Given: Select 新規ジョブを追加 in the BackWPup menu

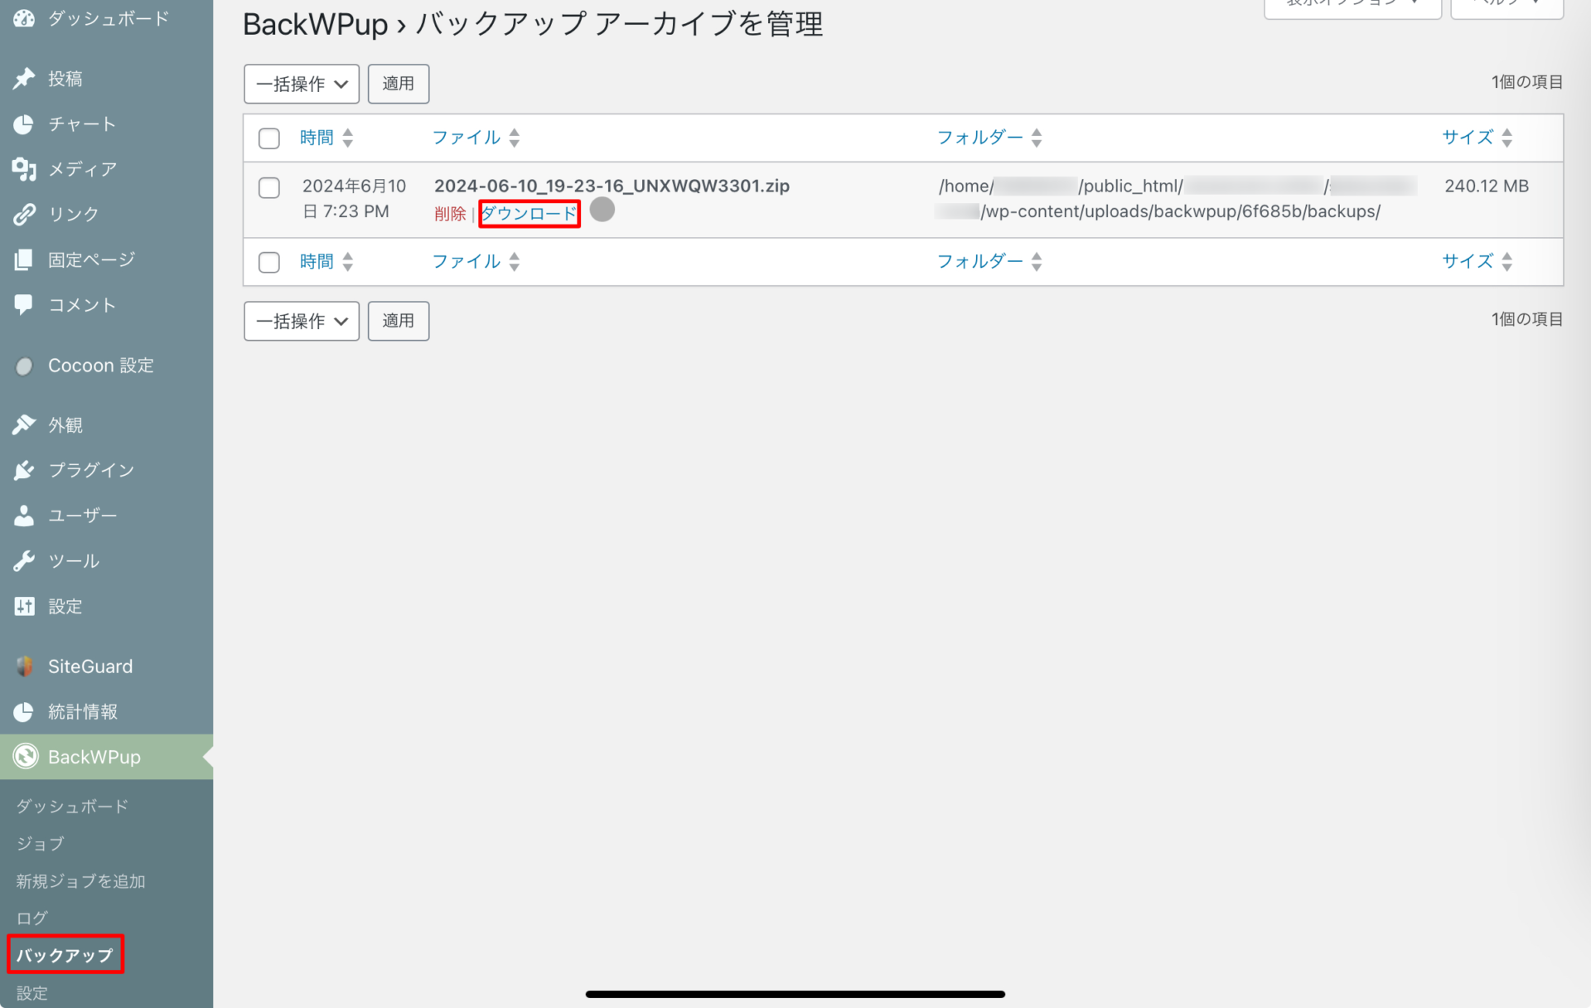Looking at the screenshot, I should click(x=80, y=881).
